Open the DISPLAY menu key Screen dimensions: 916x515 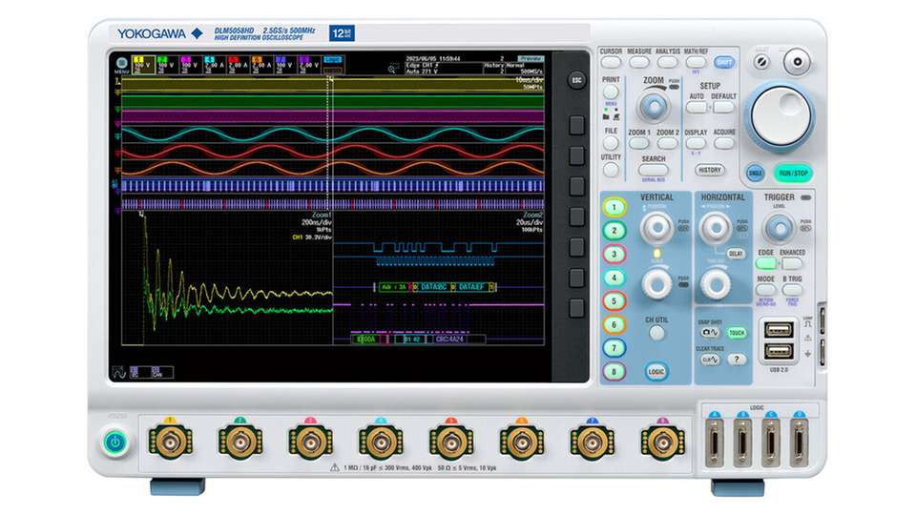[696, 143]
